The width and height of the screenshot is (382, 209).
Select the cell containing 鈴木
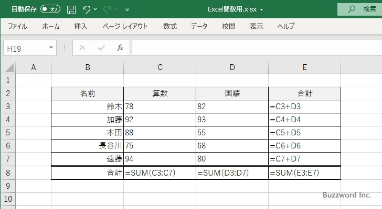pyautogui.click(x=88, y=107)
